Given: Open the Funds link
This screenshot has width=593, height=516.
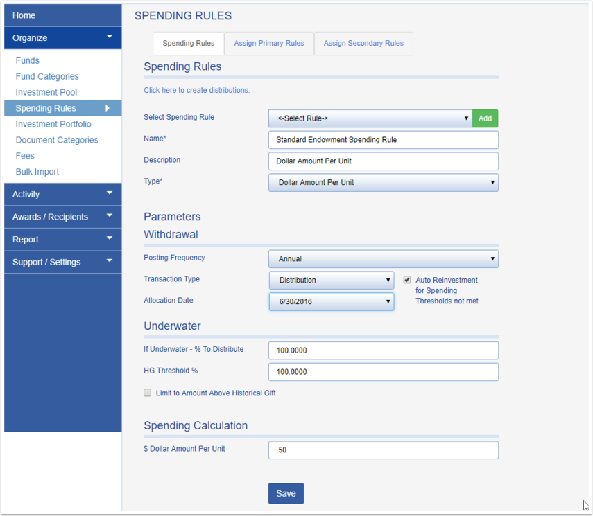Looking at the screenshot, I should [x=28, y=60].
